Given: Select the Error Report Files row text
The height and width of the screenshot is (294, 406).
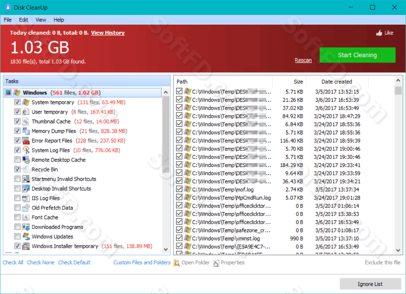Looking at the screenshot, I should coord(78,140).
